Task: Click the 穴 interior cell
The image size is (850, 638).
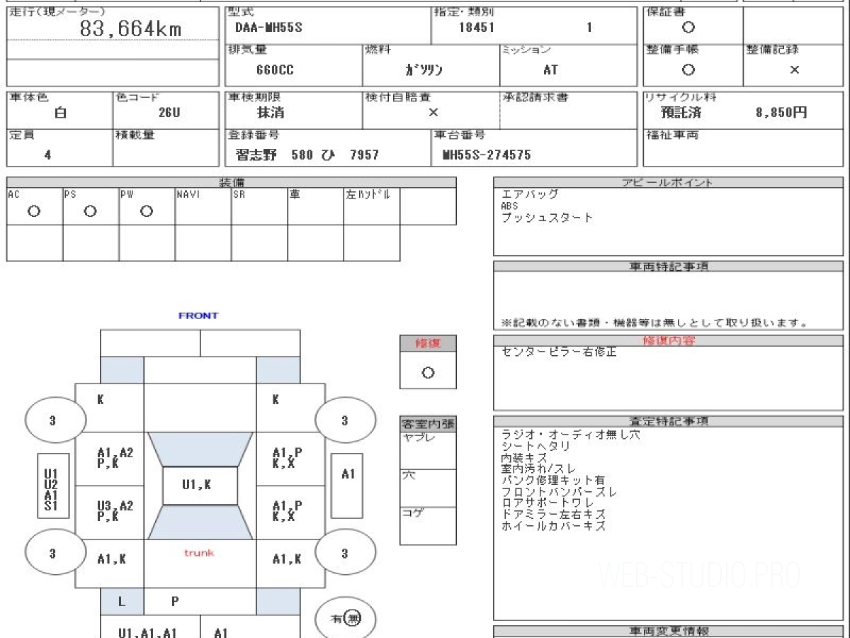Action: tap(428, 488)
